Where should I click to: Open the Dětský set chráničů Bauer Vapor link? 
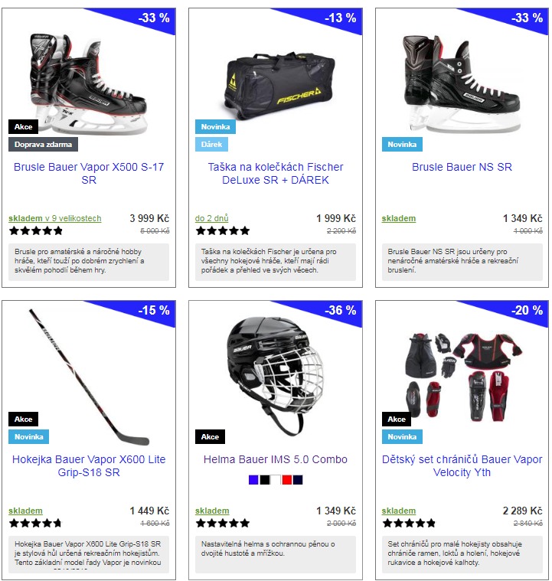click(462, 465)
